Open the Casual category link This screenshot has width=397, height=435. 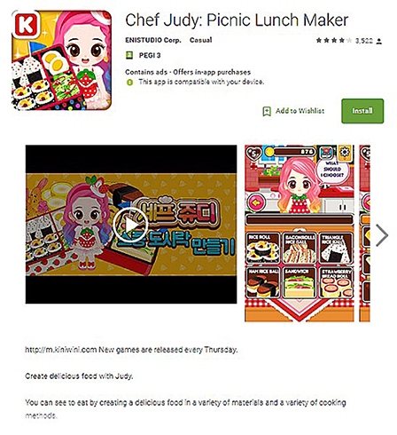200,40
